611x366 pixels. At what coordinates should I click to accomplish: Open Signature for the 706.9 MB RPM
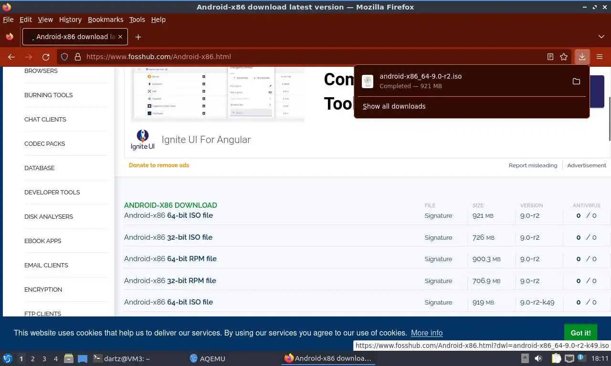438,281
